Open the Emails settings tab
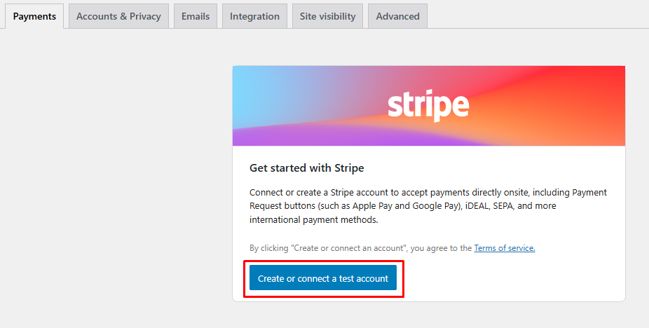The height and width of the screenshot is (328, 649). [x=196, y=16]
